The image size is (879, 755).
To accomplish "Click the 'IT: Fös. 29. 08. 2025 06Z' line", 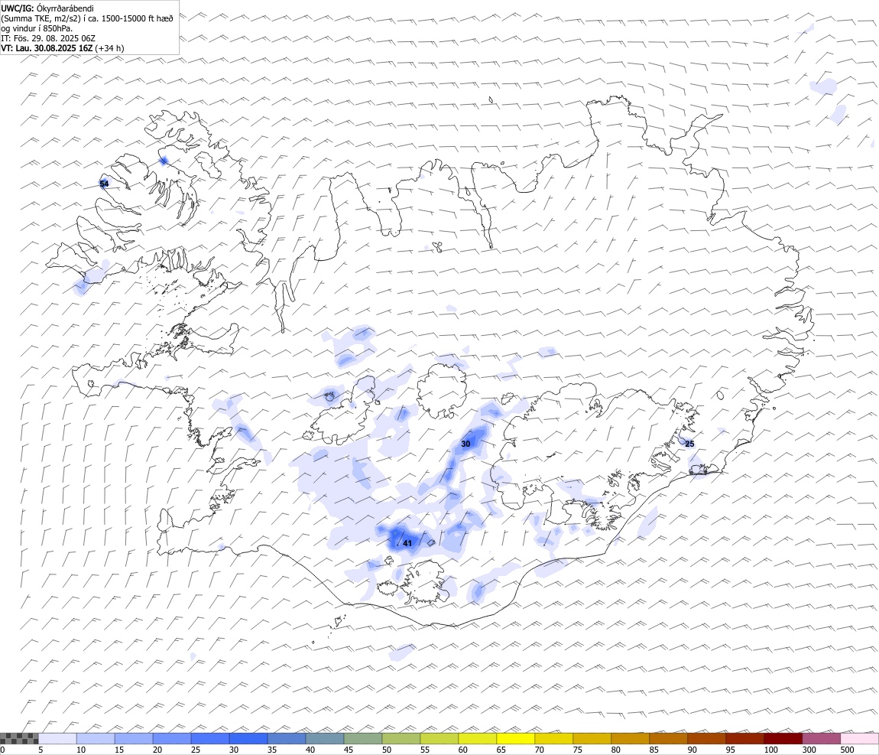I will tap(48, 38).
